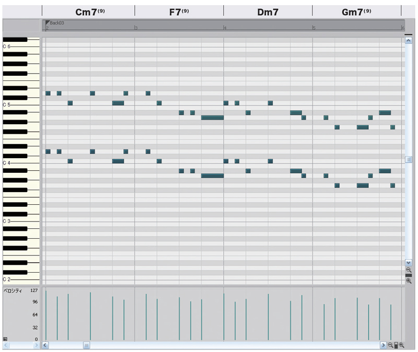Click the piano roll horizontal scroll right arrow
Screen dimensions: 418x352
pos(383,346)
